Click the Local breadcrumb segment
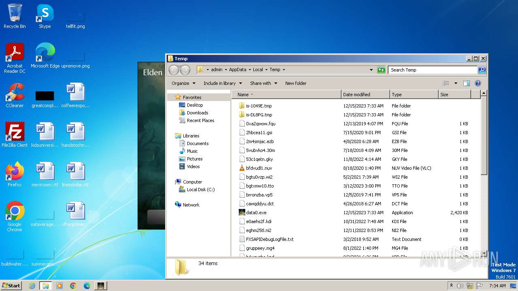 pos(258,70)
